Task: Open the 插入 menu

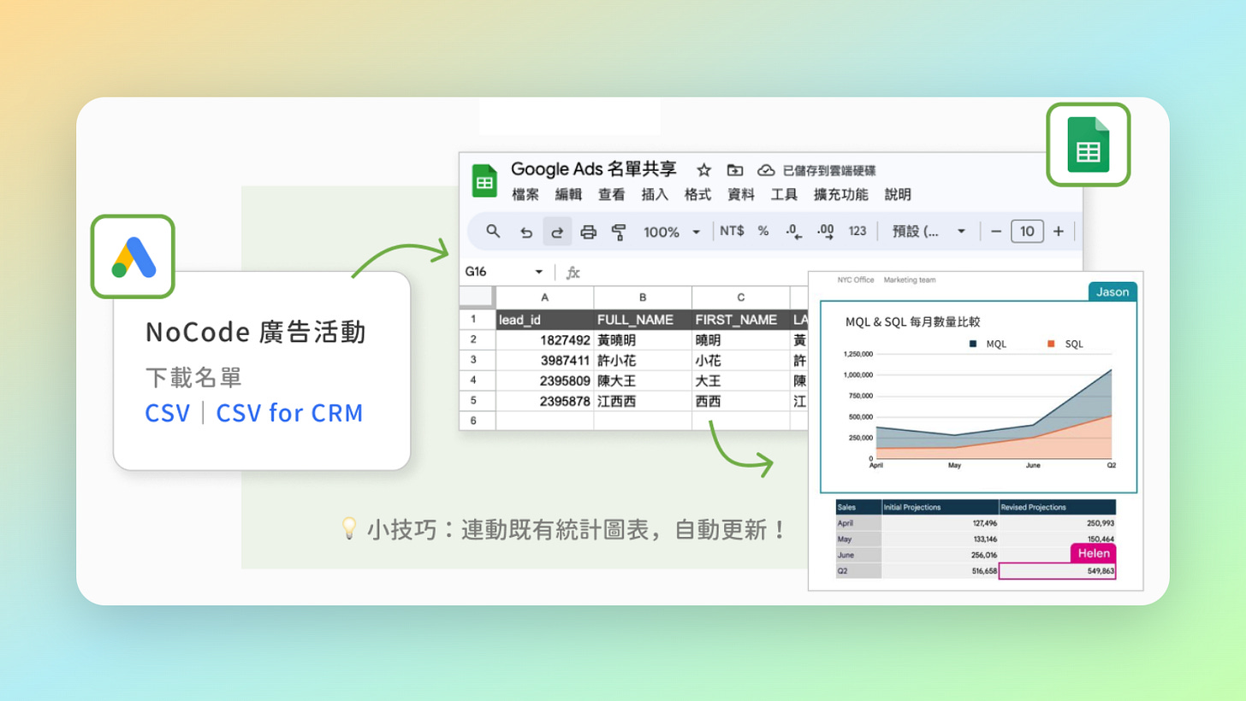Action: (655, 194)
